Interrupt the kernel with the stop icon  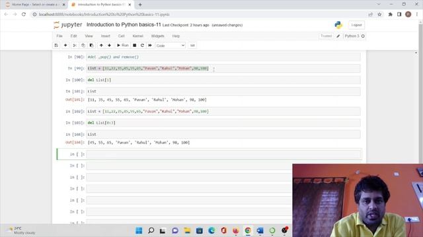135,45
